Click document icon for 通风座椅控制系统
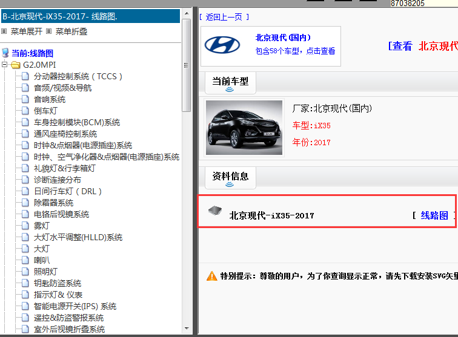 25,134
